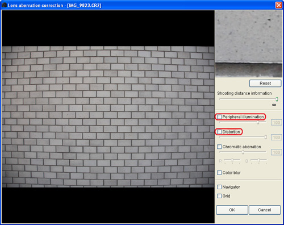Click the shooting distance slider handle
Image resolution: width=284 pixels, height=225 pixels.
277,99
